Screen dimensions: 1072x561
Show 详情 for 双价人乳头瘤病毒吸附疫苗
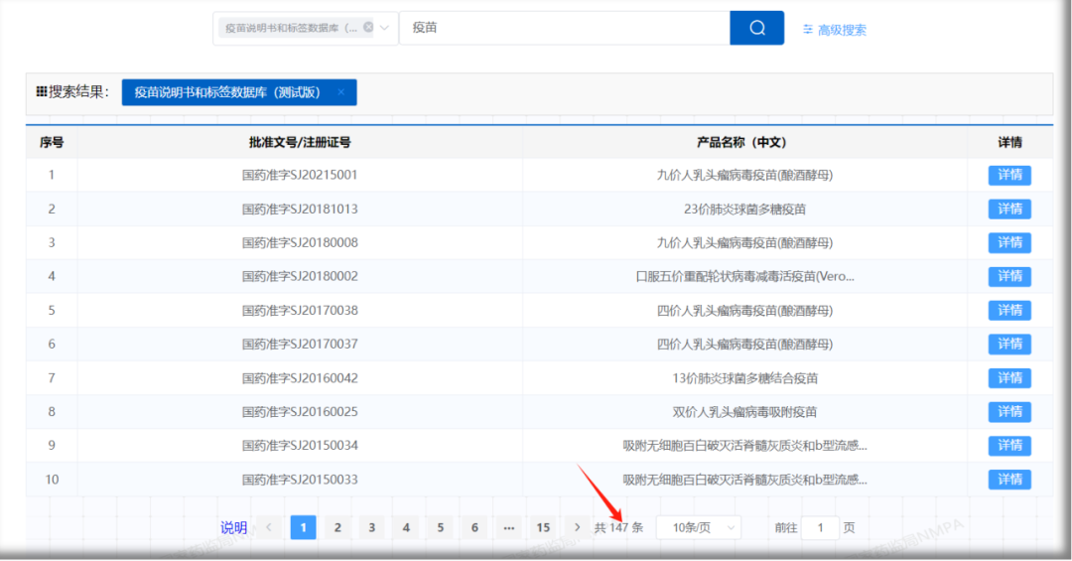1009,412
